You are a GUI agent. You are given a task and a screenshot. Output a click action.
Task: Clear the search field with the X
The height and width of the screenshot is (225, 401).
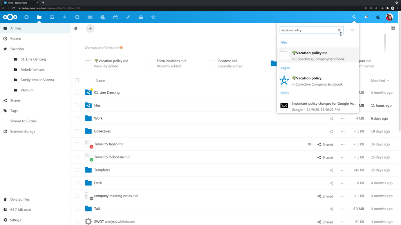coord(339,30)
